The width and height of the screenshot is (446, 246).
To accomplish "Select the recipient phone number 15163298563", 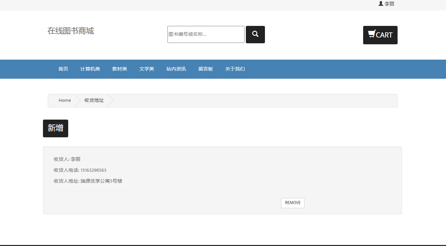I will (94, 170).
